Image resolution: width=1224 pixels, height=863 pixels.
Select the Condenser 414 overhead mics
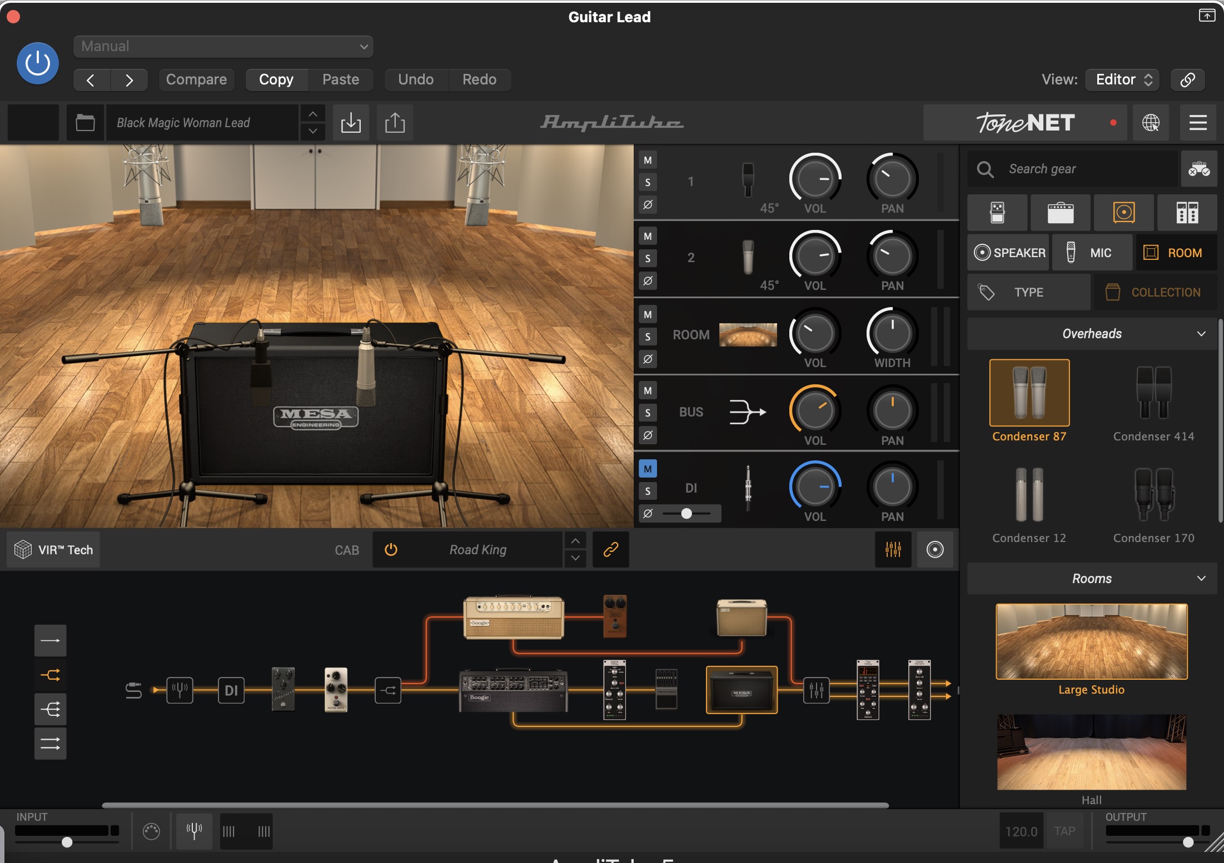[x=1154, y=393]
